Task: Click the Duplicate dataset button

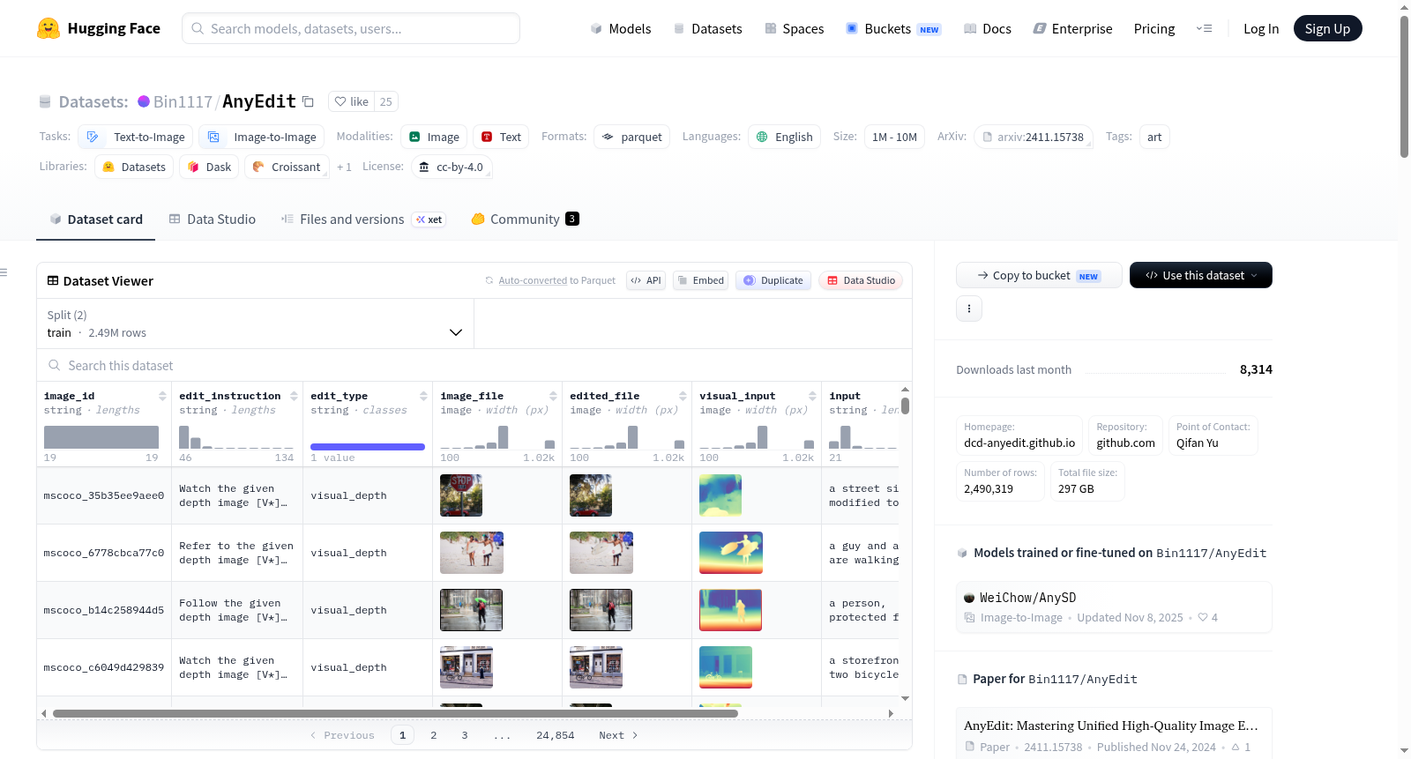Action: click(x=773, y=280)
